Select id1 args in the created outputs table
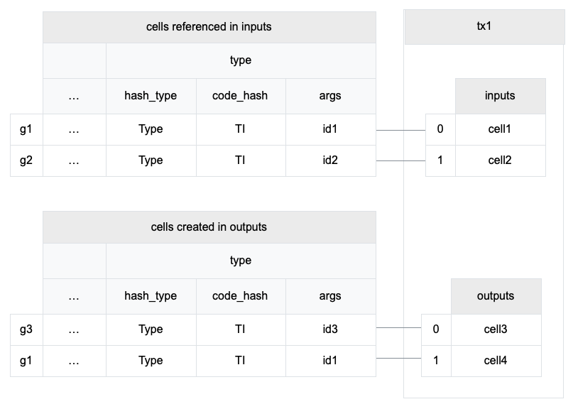This screenshot has height=409, width=578. click(330, 361)
